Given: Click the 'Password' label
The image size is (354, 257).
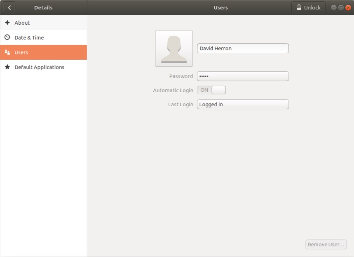Looking at the screenshot, I should [181, 76].
